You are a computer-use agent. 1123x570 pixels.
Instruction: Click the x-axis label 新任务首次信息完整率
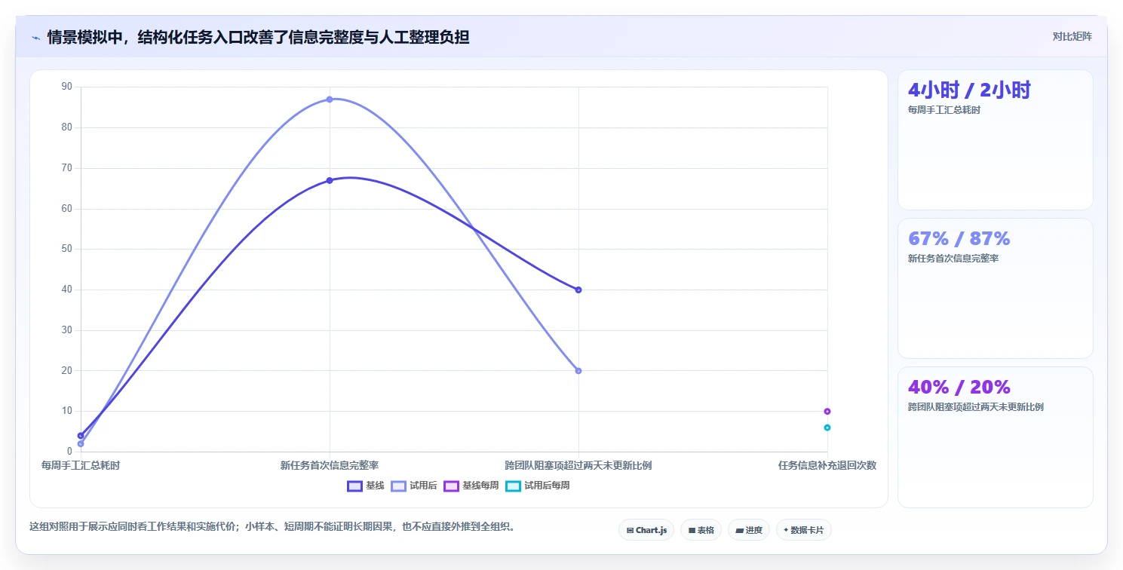pos(330,465)
